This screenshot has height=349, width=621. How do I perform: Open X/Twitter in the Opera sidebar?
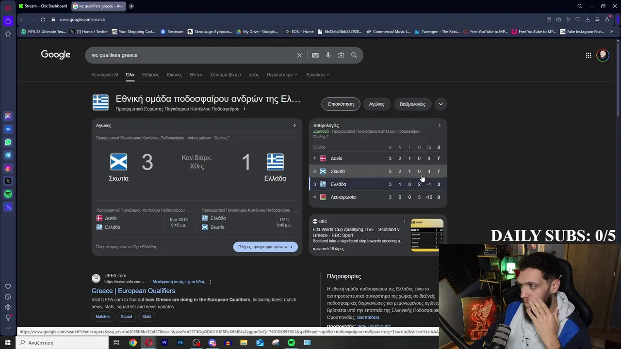pyautogui.click(x=8, y=181)
